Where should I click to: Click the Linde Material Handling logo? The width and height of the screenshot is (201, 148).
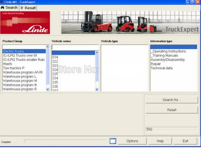[25, 23]
